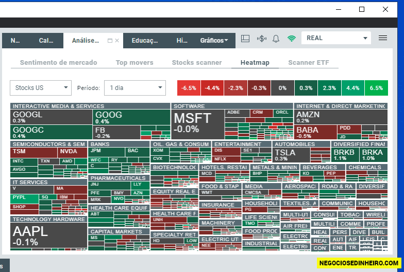Select the PDD heatmap tile

(349, 129)
